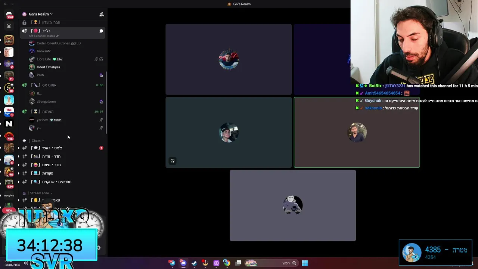
Task: Click the Life tag next to Liors Life
Action: click(58, 59)
